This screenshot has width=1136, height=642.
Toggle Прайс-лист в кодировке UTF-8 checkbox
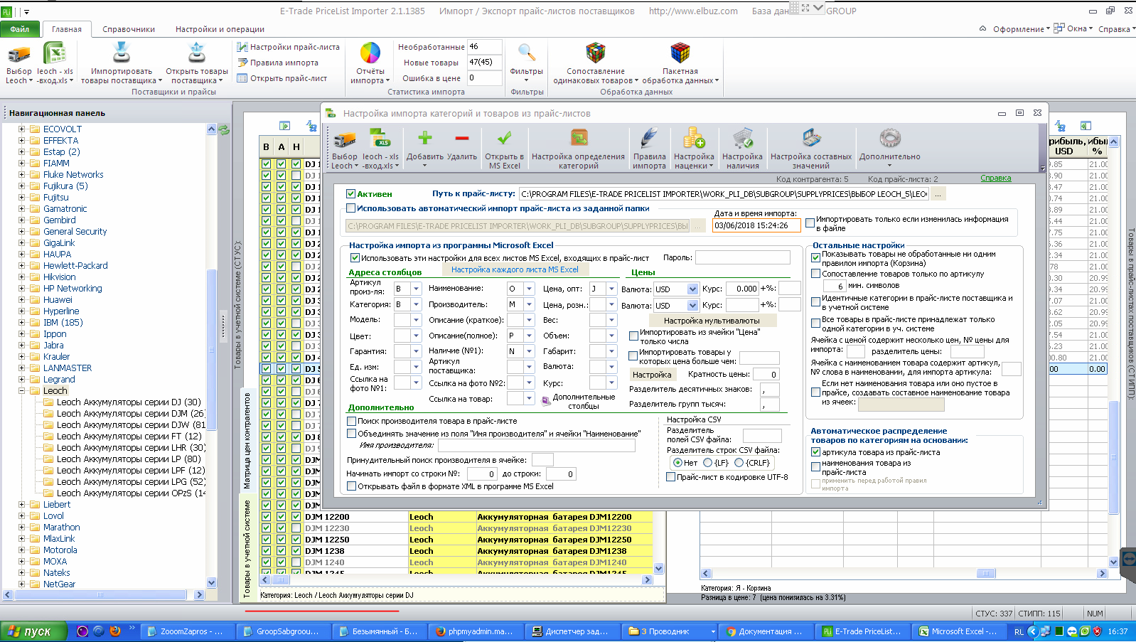click(670, 477)
